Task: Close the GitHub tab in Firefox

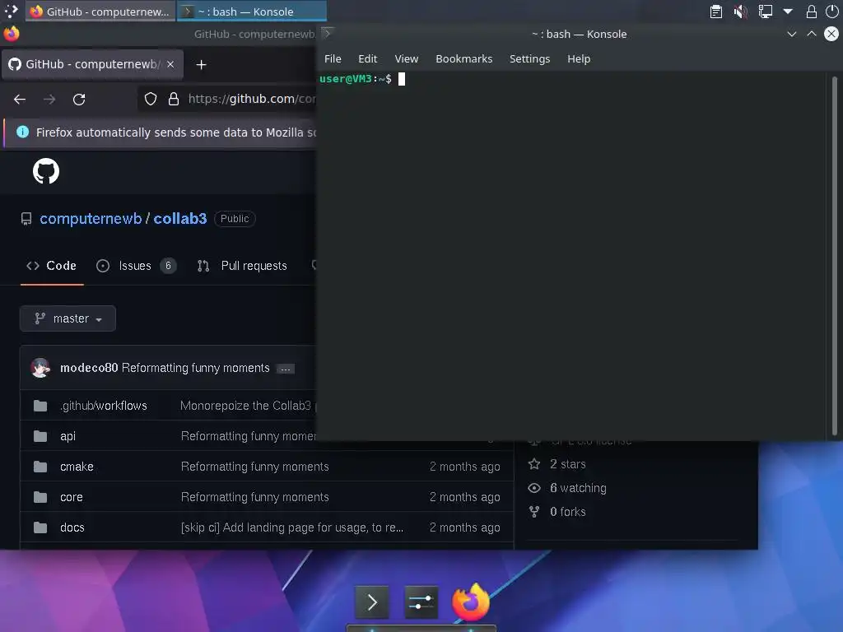Action: [x=170, y=64]
